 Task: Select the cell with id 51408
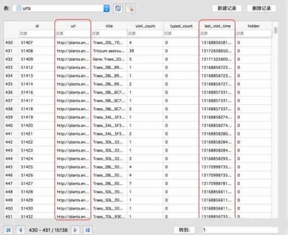pyautogui.click(x=36, y=50)
